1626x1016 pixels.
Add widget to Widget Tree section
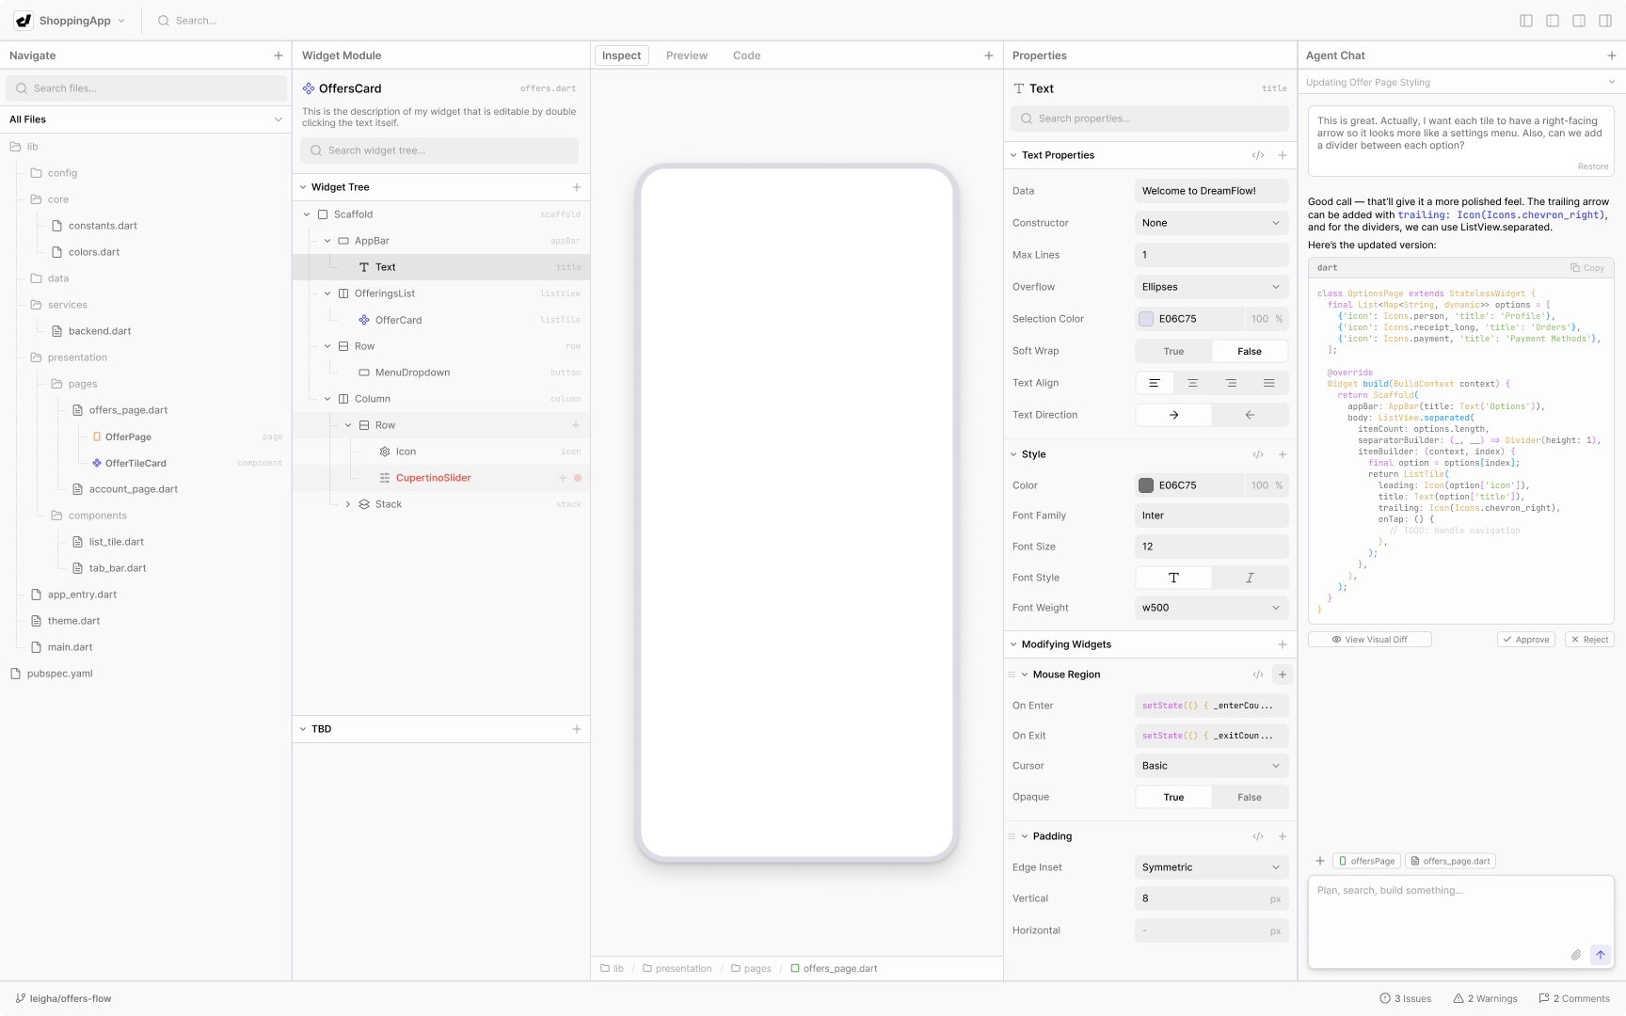[577, 187]
